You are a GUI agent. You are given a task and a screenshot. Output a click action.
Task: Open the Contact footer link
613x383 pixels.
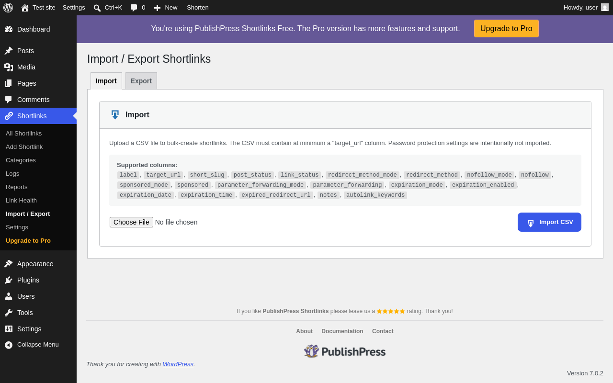click(x=383, y=331)
